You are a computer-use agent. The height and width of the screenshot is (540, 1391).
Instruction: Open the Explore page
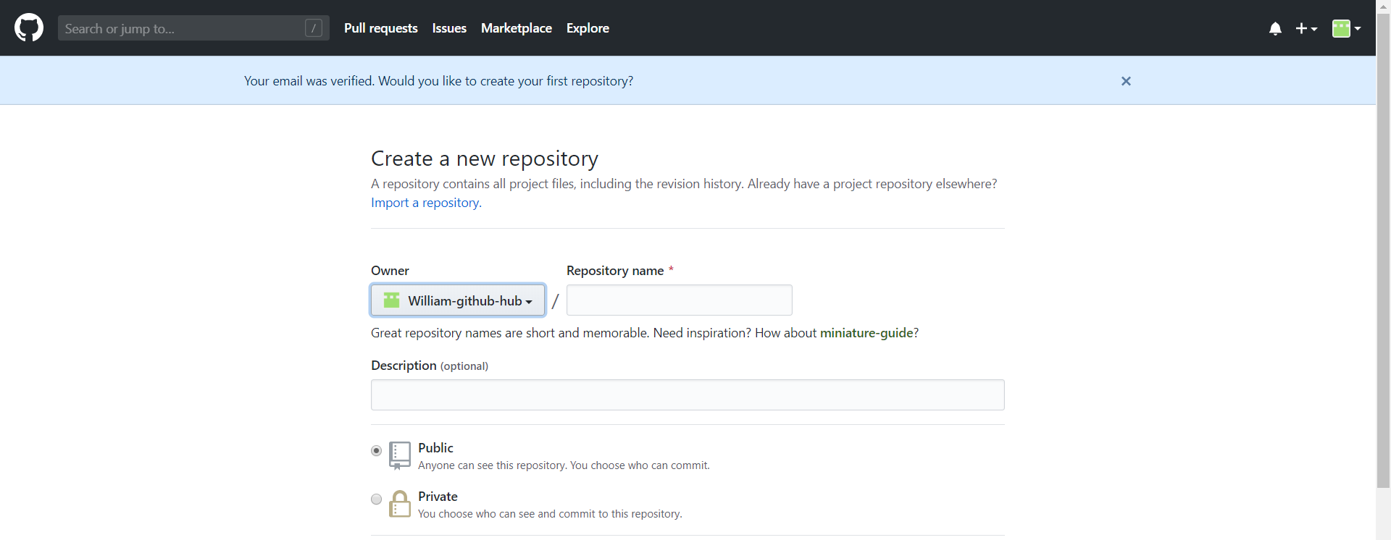(x=588, y=28)
